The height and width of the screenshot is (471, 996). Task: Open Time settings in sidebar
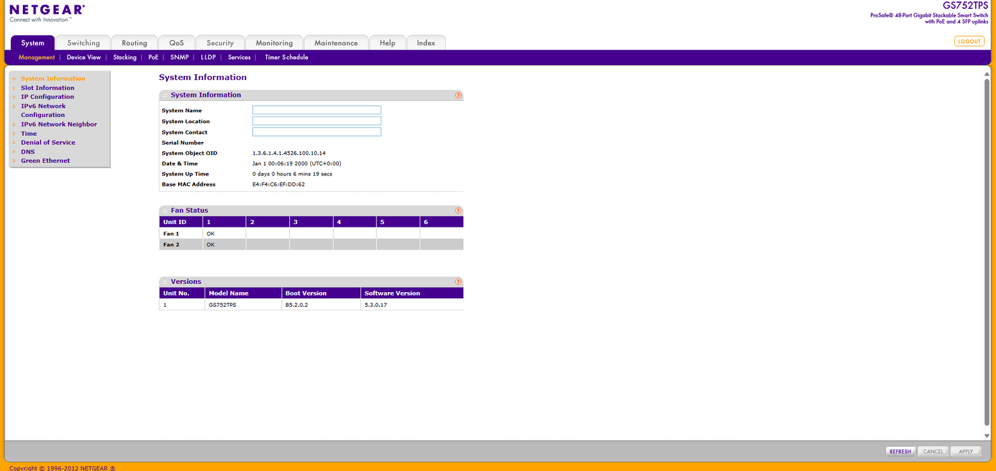29,134
